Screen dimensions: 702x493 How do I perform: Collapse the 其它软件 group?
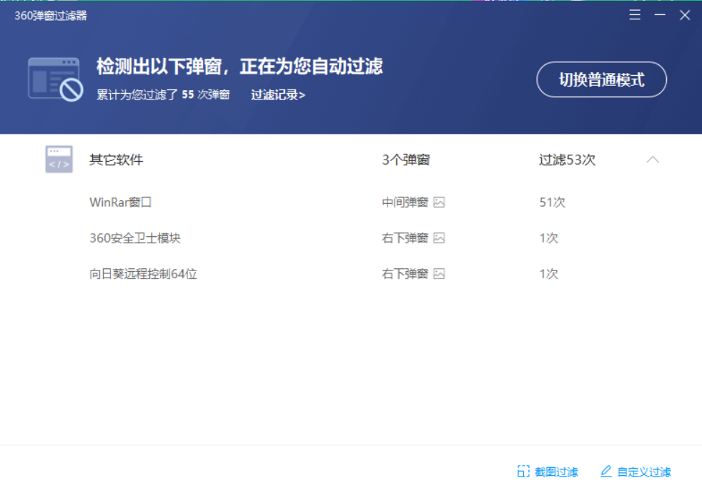(653, 160)
